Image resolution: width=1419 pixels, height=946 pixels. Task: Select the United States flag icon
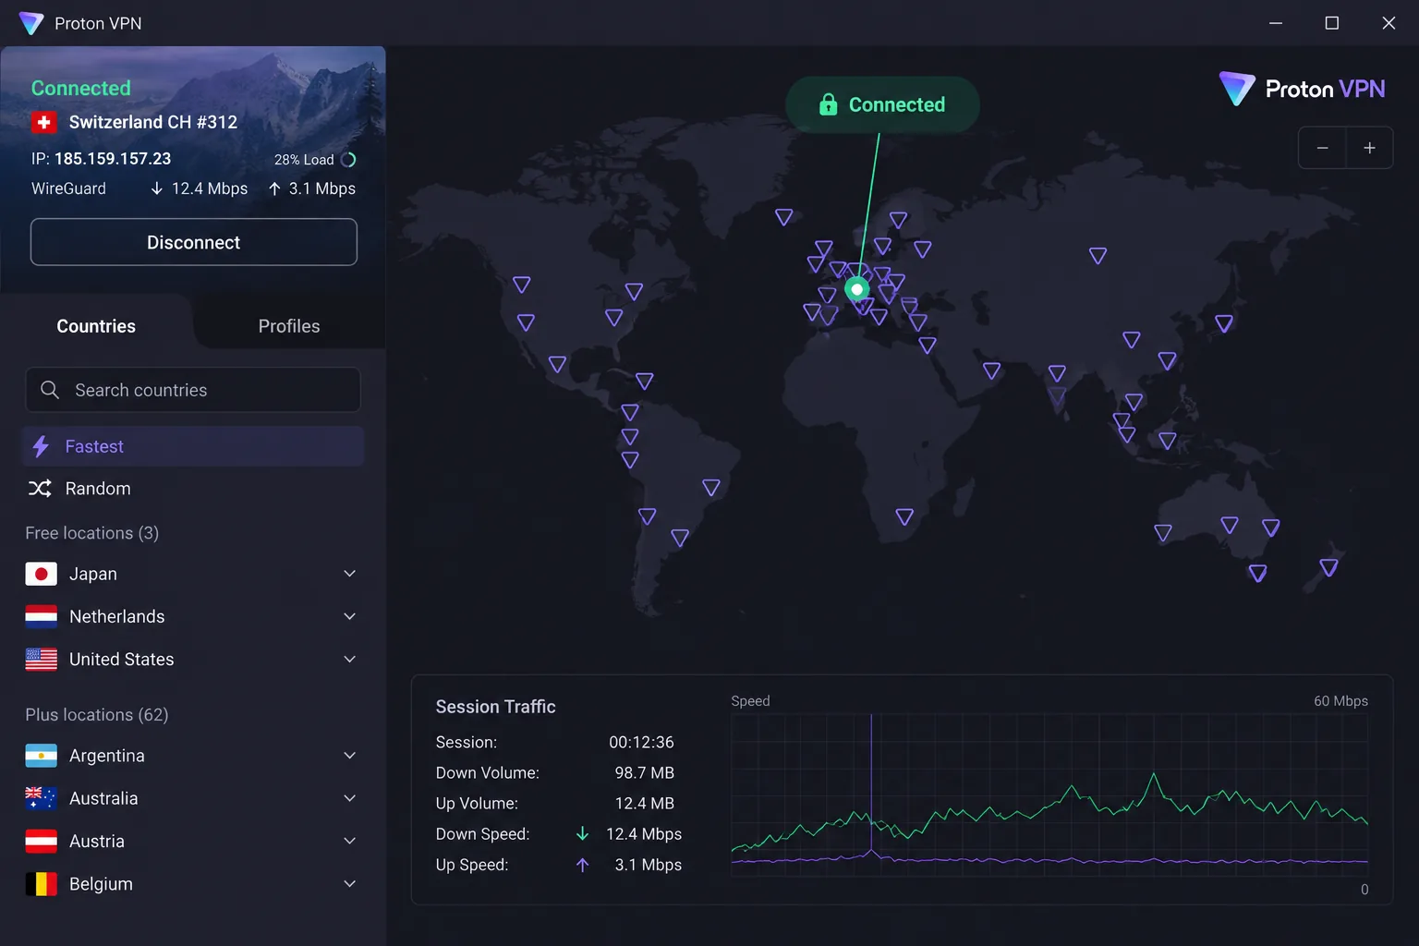click(x=41, y=660)
